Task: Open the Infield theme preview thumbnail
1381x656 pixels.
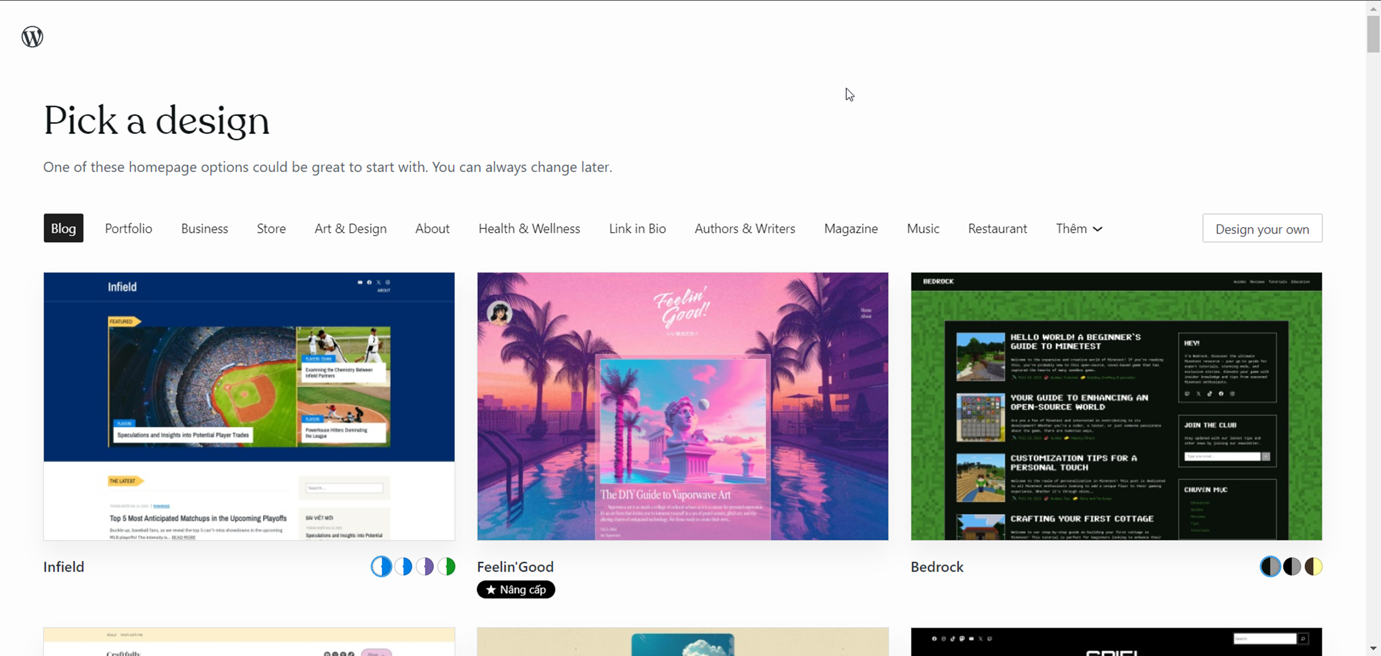Action: click(250, 406)
